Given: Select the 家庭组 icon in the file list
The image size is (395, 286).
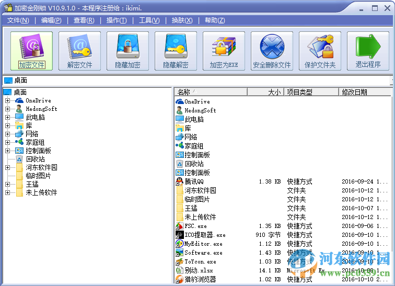Looking at the screenshot, I should 180,146.
